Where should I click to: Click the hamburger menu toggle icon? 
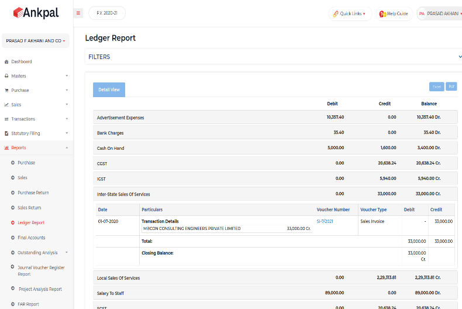click(78, 13)
